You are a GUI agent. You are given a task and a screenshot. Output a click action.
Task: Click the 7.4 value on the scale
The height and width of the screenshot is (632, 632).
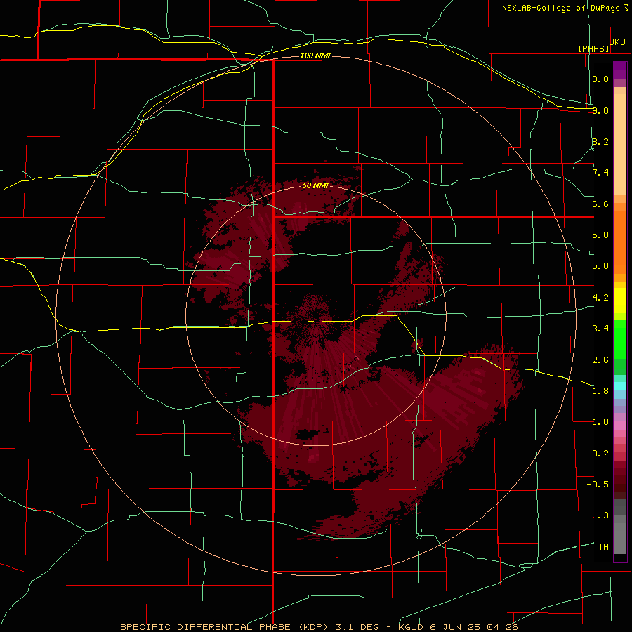(600, 173)
